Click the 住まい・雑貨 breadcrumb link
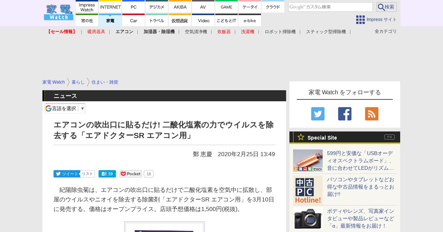 coord(105,82)
